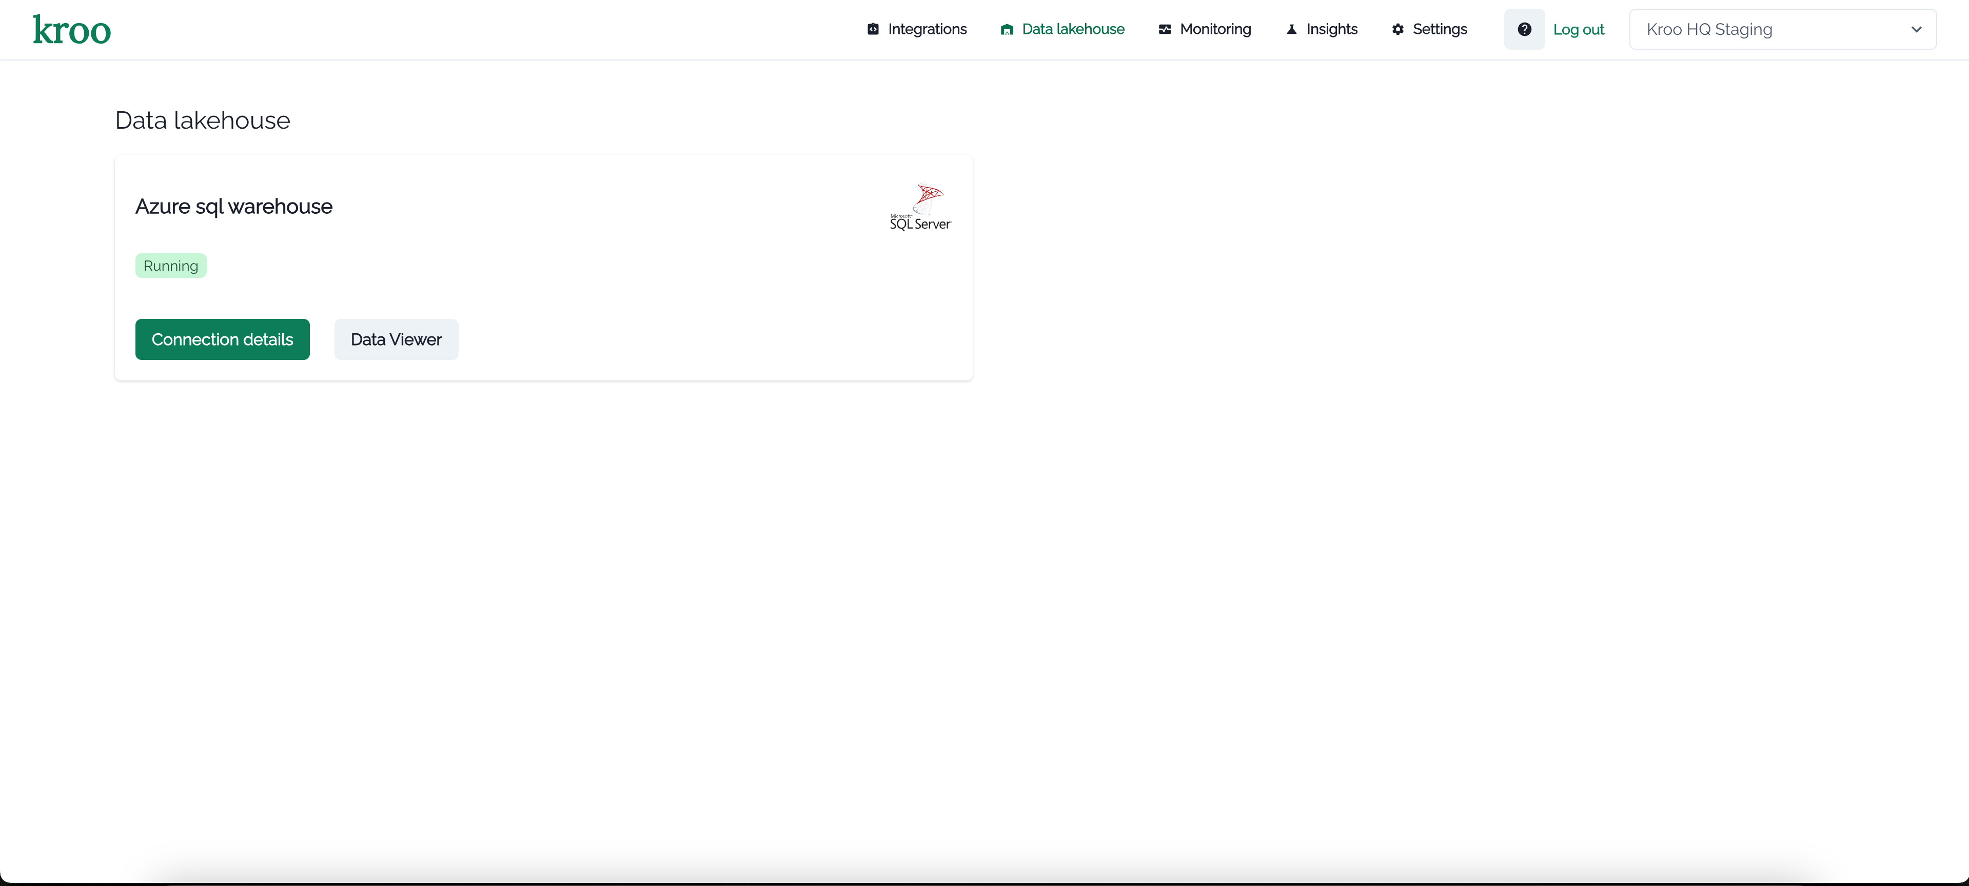The height and width of the screenshot is (886, 1969).
Task: Navigate to Settings
Action: click(1439, 29)
